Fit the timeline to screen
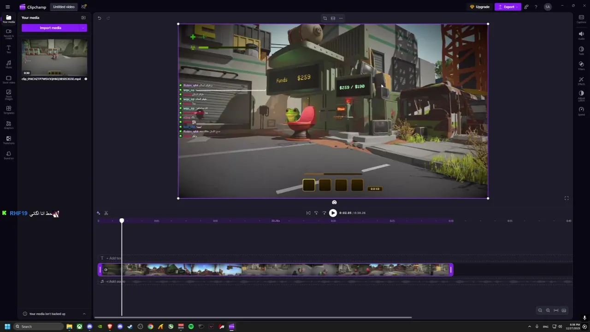The image size is (590, 332). (x=556, y=310)
